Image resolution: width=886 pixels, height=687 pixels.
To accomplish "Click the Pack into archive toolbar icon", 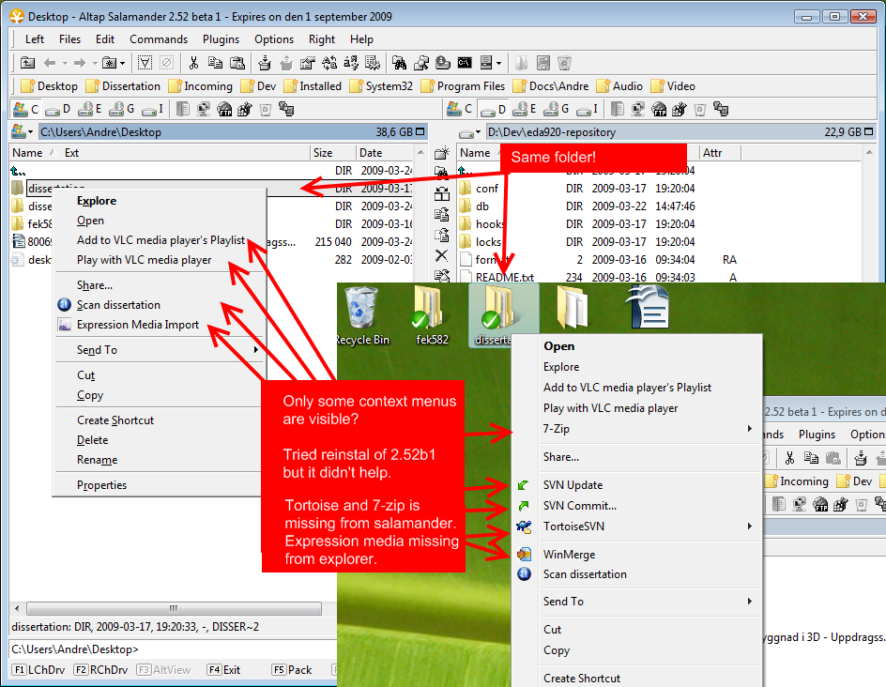I will (x=265, y=63).
